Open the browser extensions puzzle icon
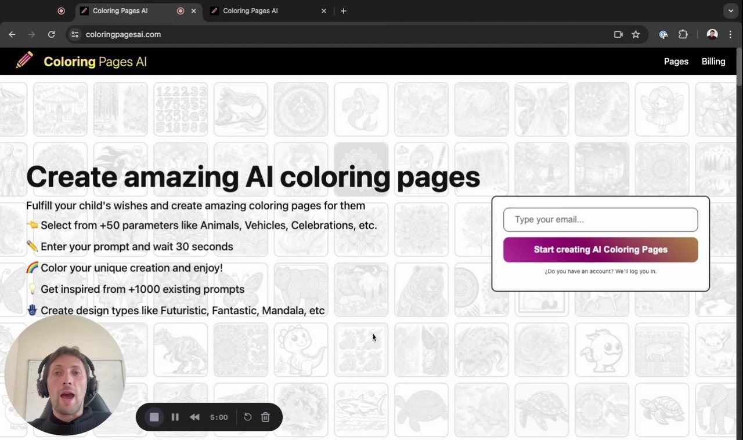 coord(683,34)
